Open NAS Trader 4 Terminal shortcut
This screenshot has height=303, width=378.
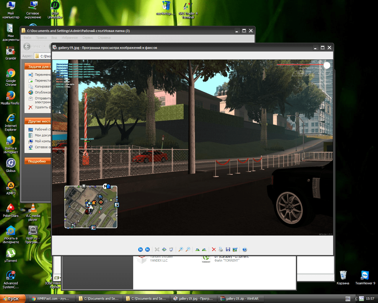(x=188, y=10)
